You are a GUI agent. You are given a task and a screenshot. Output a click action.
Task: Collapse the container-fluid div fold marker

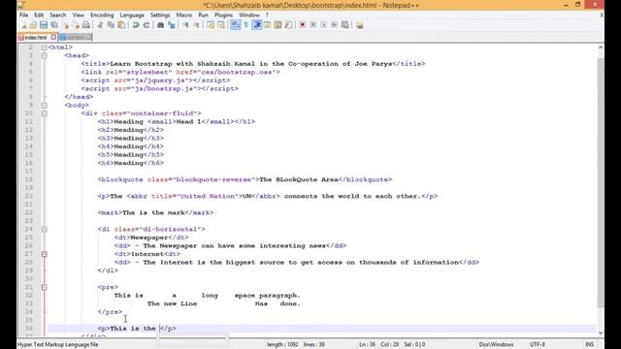(45, 113)
